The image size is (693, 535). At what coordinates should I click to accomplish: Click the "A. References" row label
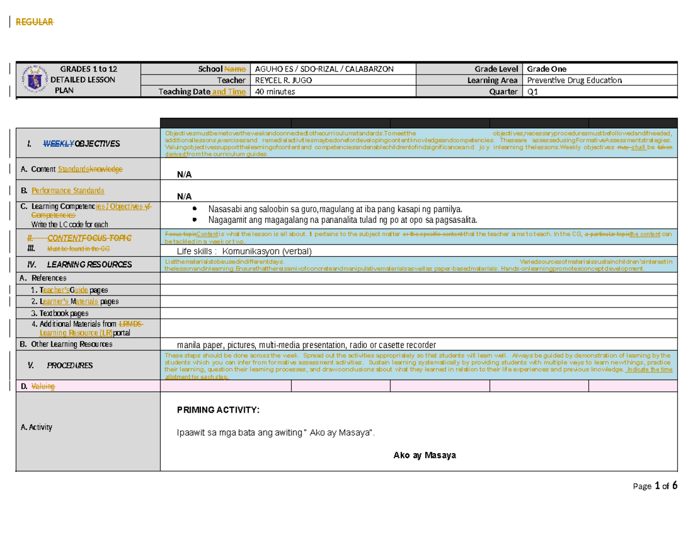point(43,278)
